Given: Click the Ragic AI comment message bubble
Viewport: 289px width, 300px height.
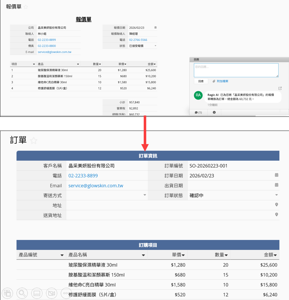Looking at the screenshot, I should [x=243, y=97].
